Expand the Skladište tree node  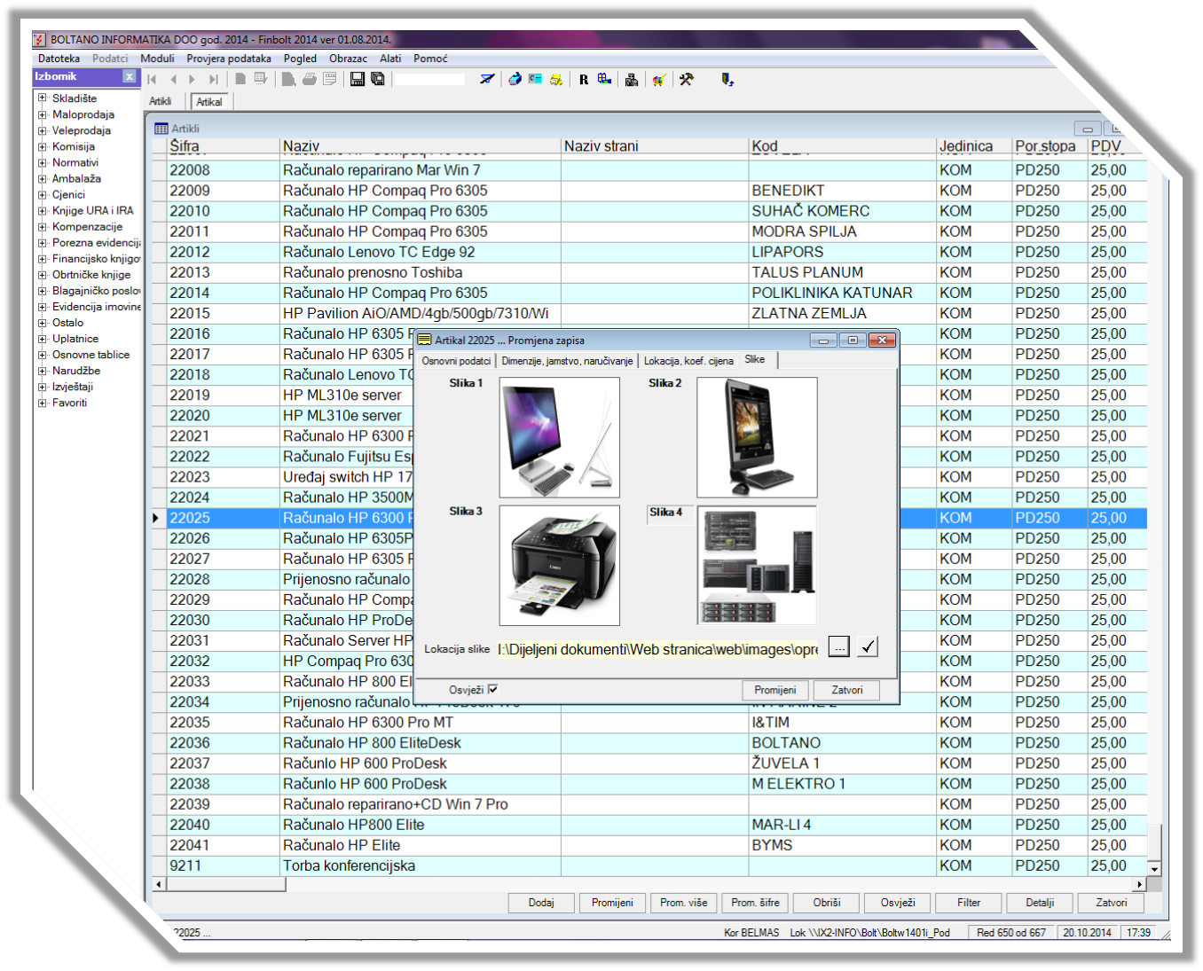(x=42, y=98)
